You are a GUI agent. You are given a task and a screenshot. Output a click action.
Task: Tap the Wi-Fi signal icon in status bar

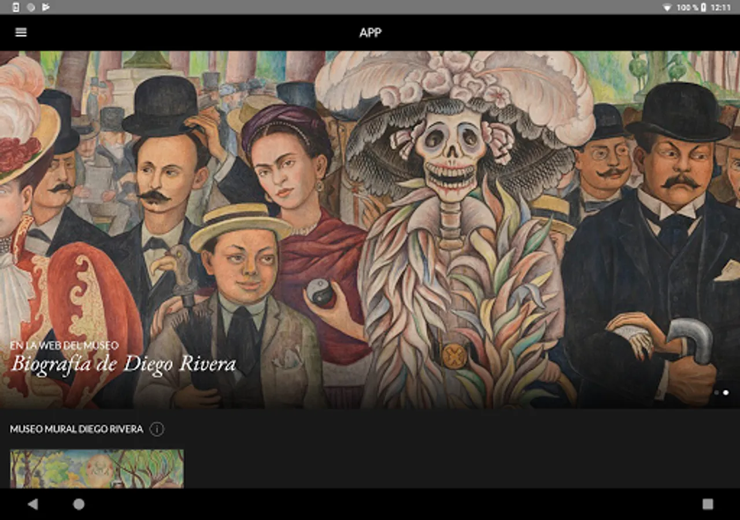click(667, 8)
